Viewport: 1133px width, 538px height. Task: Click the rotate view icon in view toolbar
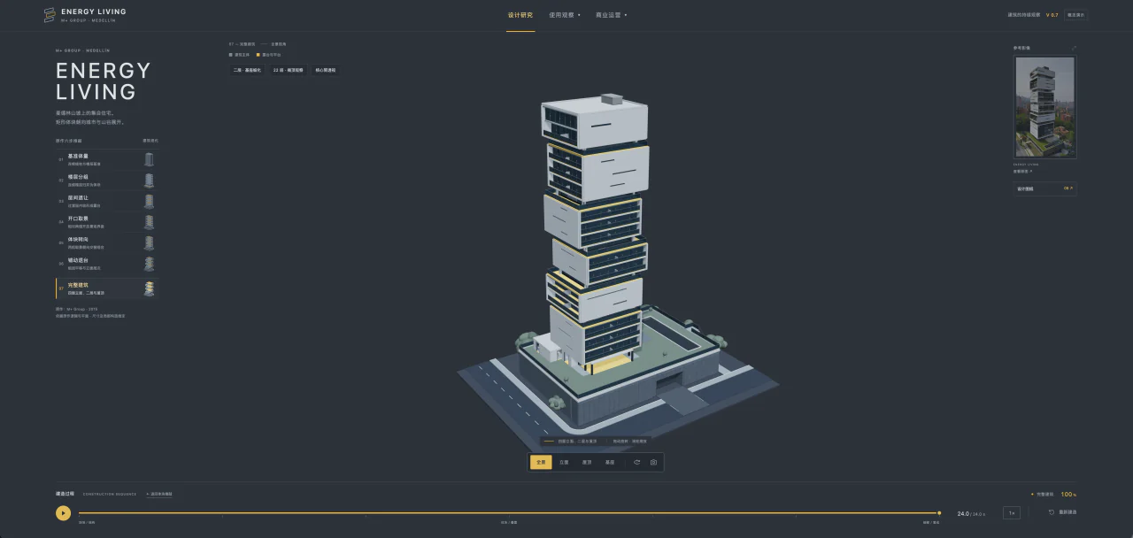[636, 462]
